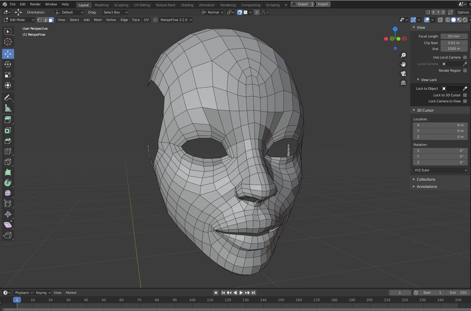Select the Poly Build tool
This screenshot has height=311, width=471.
tap(8, 172)
